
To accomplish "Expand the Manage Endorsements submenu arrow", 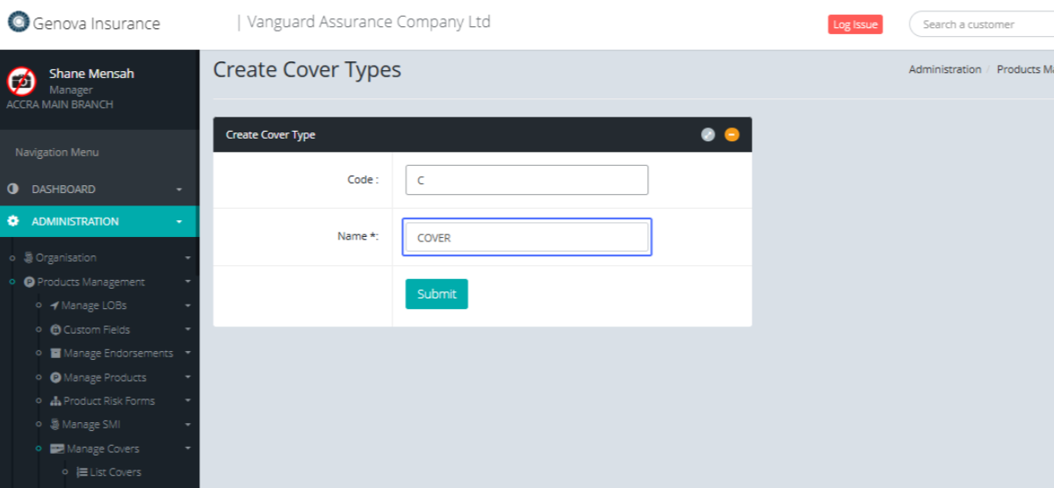I will coord(188,354).
